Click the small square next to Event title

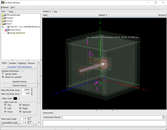20,30
